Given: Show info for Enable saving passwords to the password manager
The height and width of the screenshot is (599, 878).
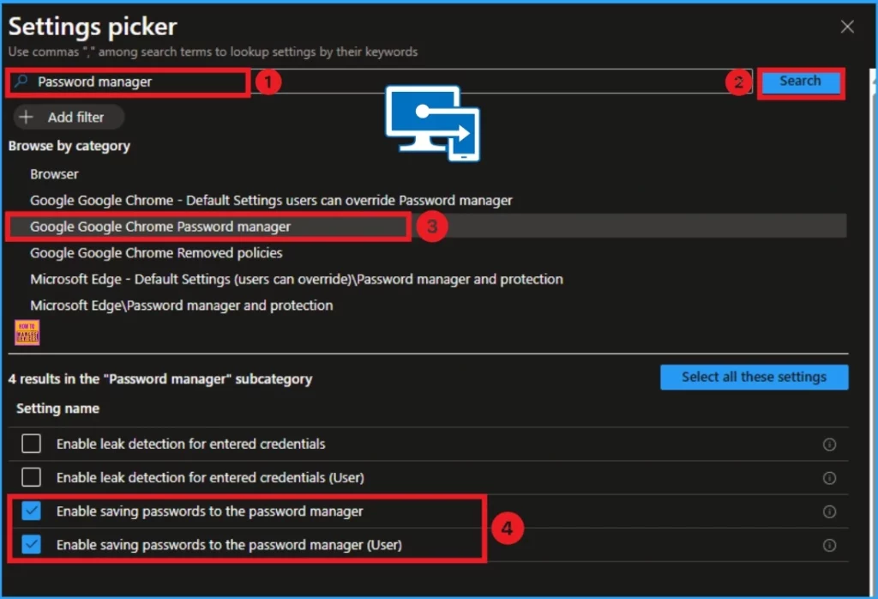Looking at the screenshot, I should [829, 511].
